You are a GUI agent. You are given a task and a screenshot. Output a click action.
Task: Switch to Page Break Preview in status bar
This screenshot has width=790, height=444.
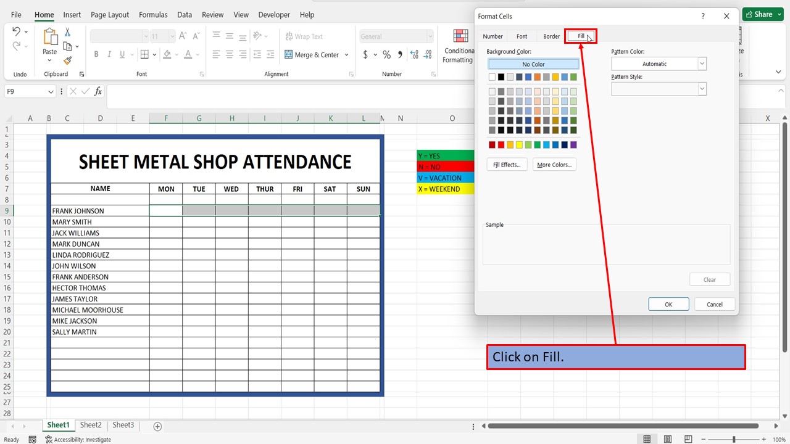(687, 440)
